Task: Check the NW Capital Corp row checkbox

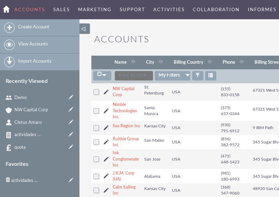Action: point(96,92)
